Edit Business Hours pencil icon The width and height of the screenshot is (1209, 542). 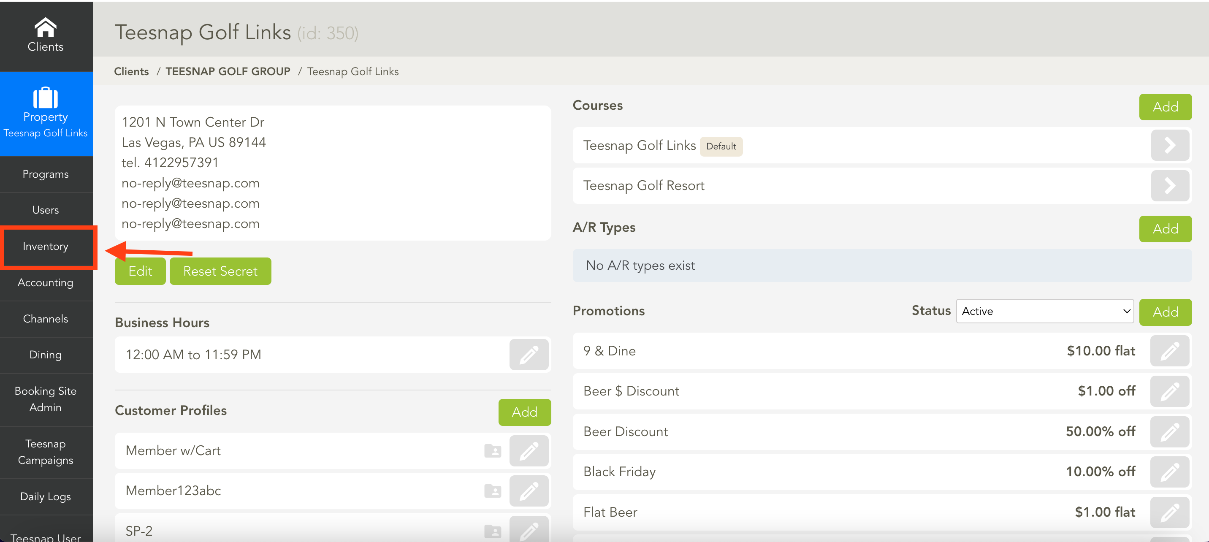[529, 354]
